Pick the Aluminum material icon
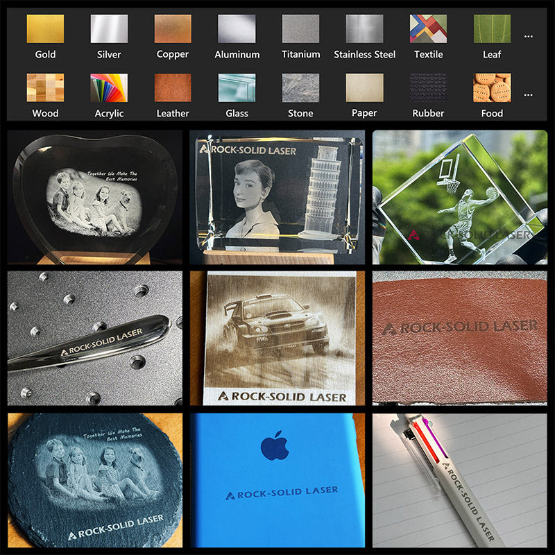The width and height of the screenshot is (555, 555). (x=237, y=29)
